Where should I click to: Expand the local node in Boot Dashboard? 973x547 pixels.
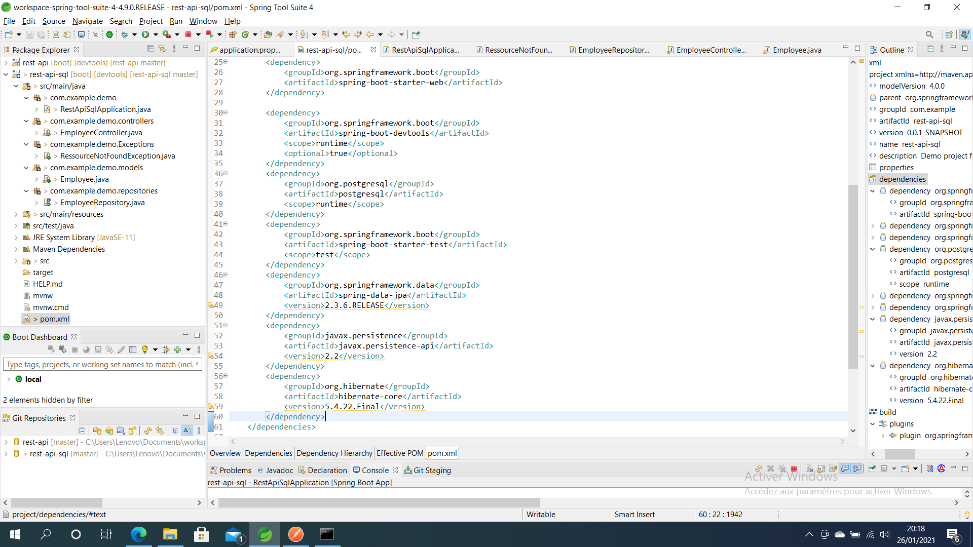click(9, 379)
